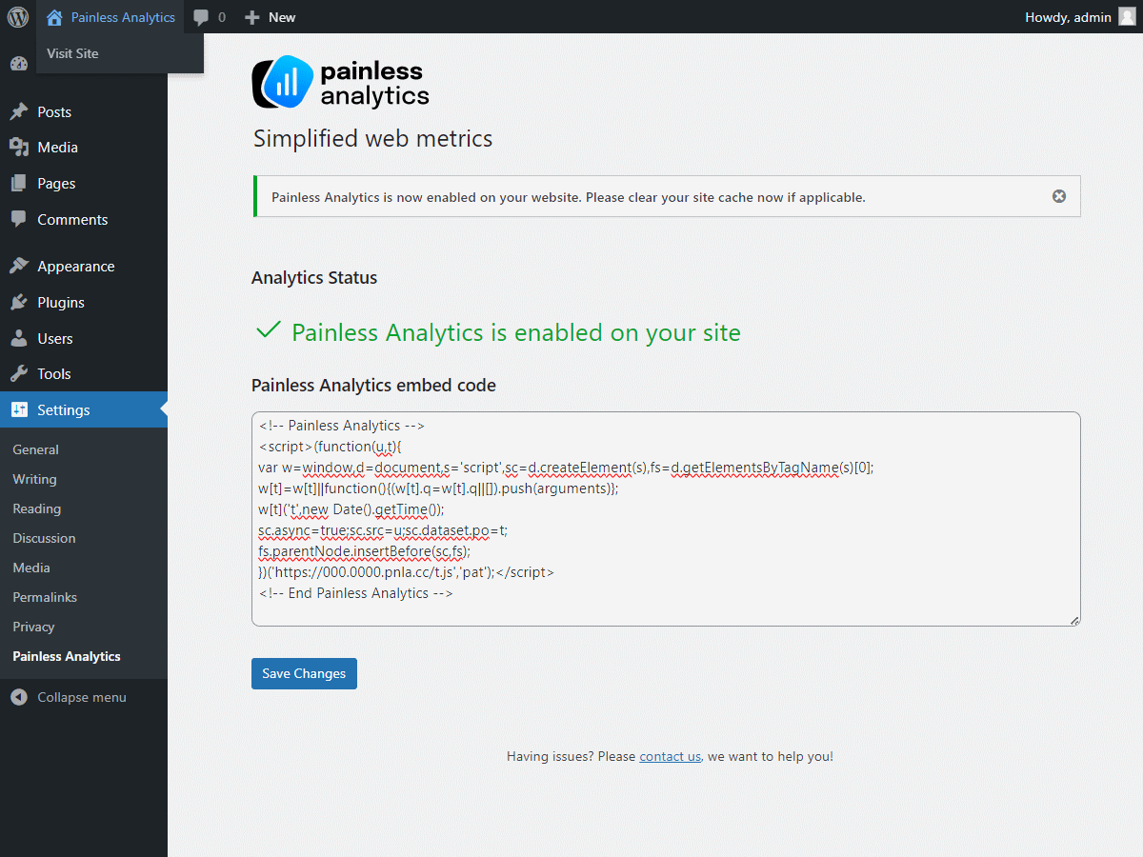Go to Reading settings
Screen dimensions: 1143x857
point(36,508)
